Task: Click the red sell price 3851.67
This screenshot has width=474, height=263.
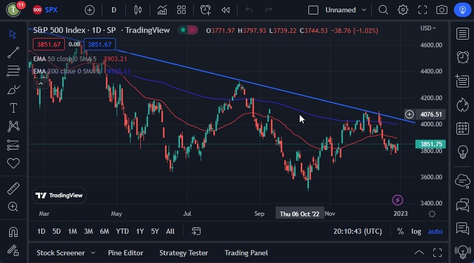Action: click(49, 44)
